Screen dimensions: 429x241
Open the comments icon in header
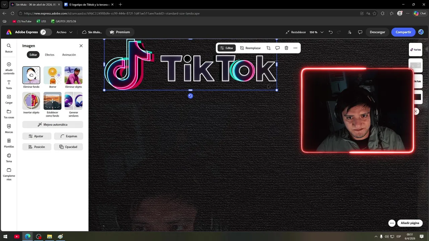(360, 32)
